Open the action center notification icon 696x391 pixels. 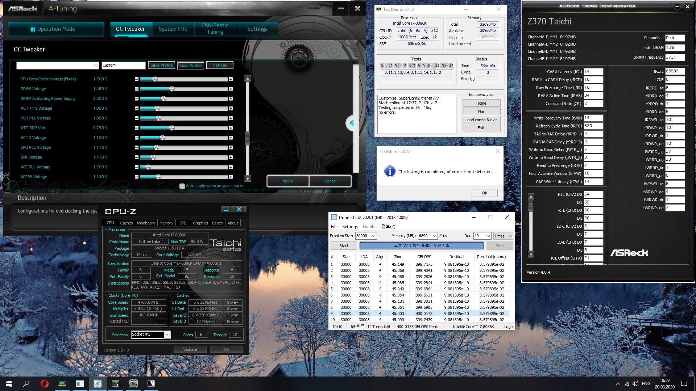click(x=684, y=383)
